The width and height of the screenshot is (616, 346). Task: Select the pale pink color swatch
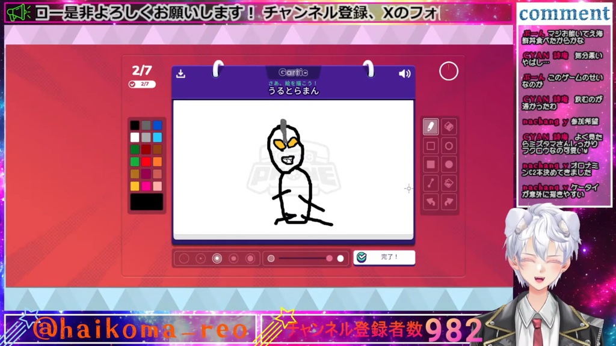158,186
